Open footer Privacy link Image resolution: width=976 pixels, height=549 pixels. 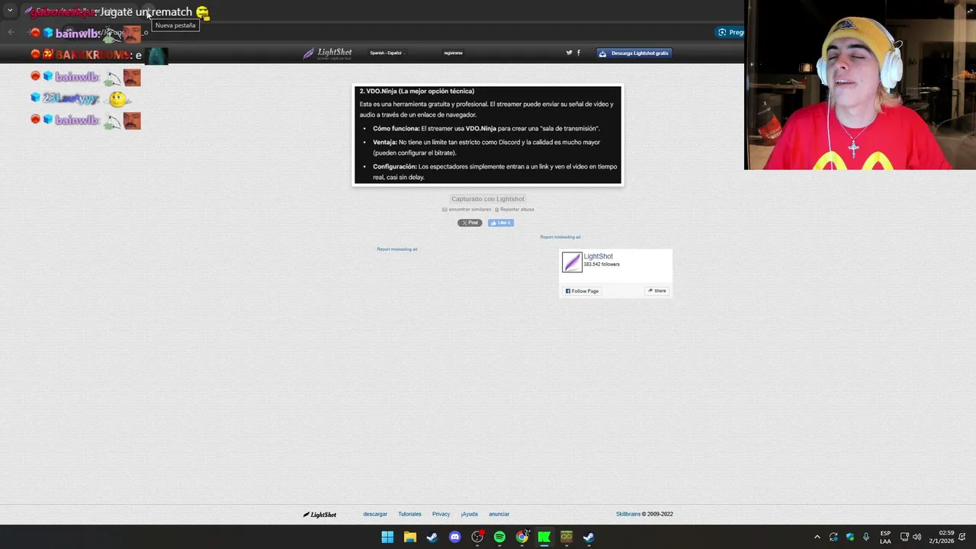(441, 515)
